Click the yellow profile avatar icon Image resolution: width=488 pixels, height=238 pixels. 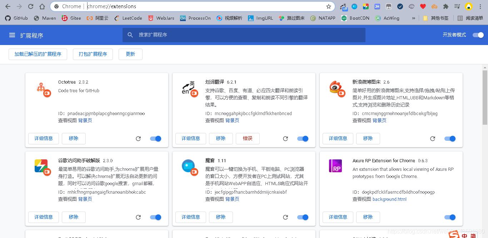tap(469, 6)
